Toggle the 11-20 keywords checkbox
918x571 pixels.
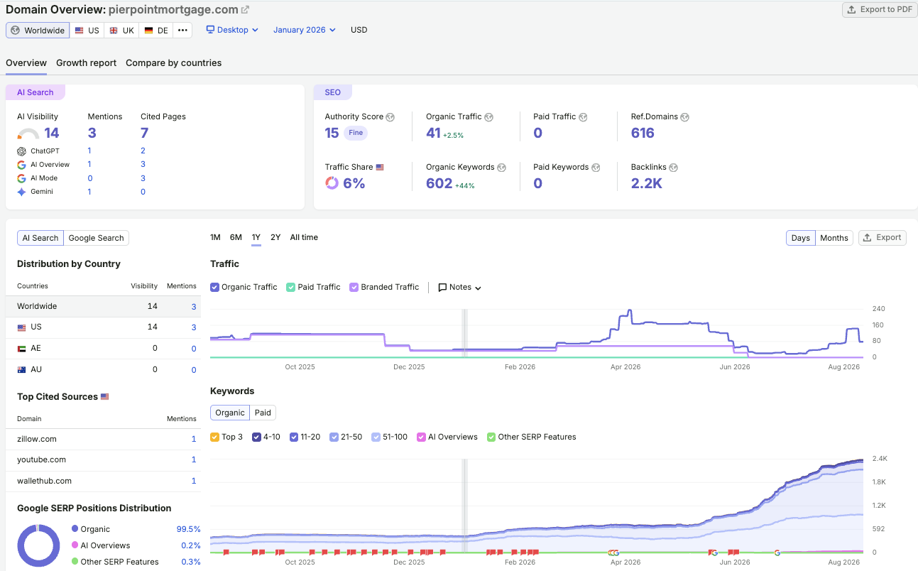pyautogui.click(x=293, y=437)
